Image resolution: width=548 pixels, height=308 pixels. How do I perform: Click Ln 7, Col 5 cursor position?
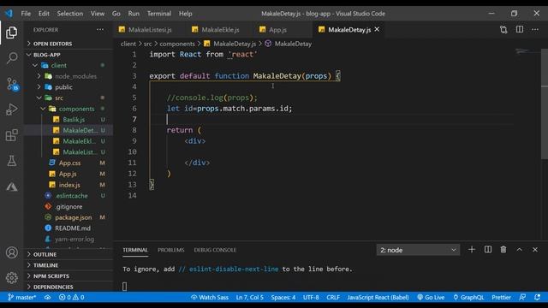[249, 297]
